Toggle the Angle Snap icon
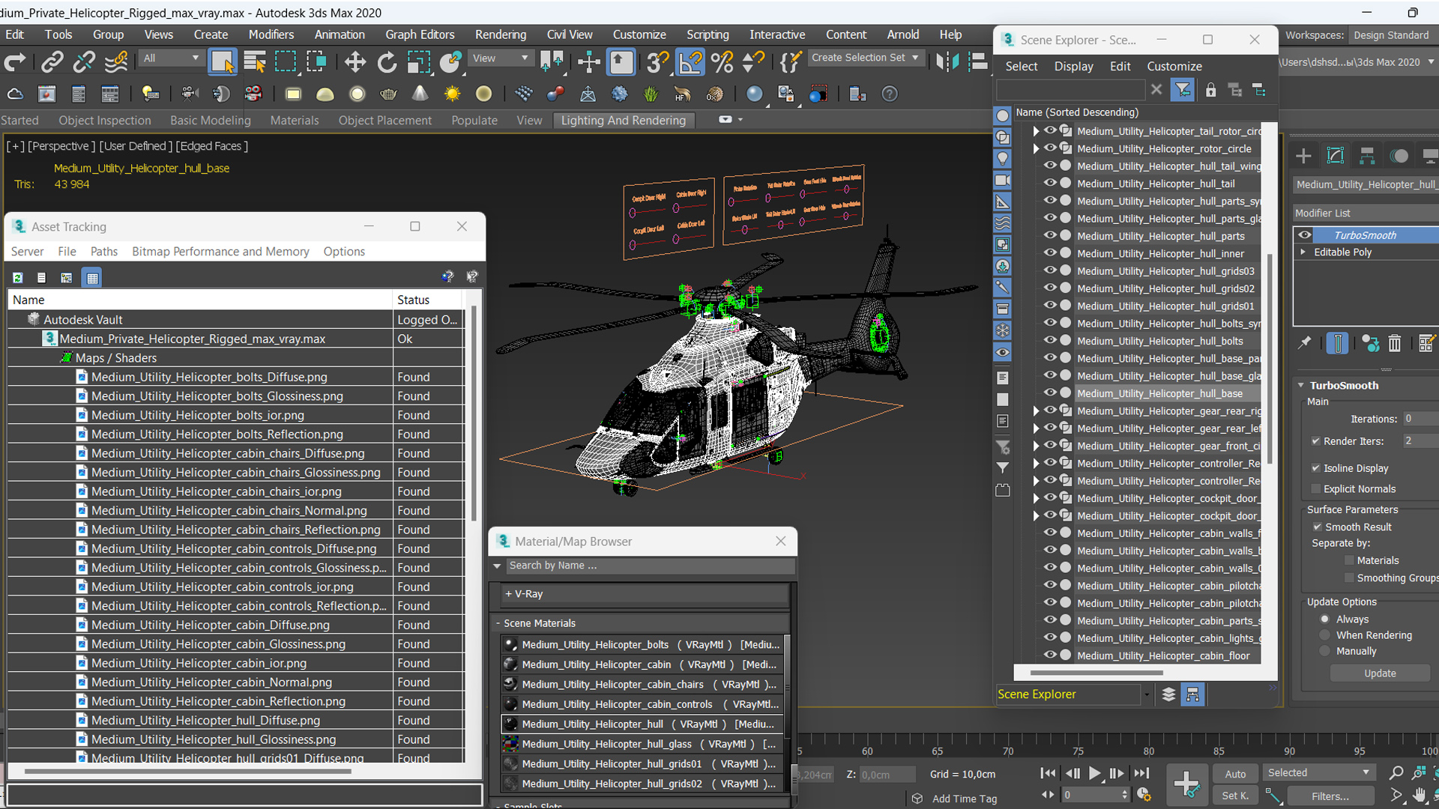Screen dimensions: 1439x809 (690, 62)
